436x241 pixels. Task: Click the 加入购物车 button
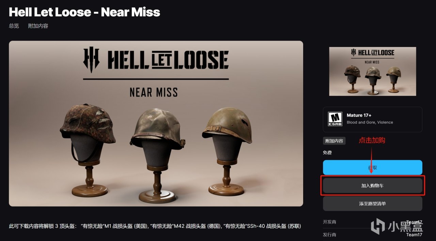click(x=372, y=186)
